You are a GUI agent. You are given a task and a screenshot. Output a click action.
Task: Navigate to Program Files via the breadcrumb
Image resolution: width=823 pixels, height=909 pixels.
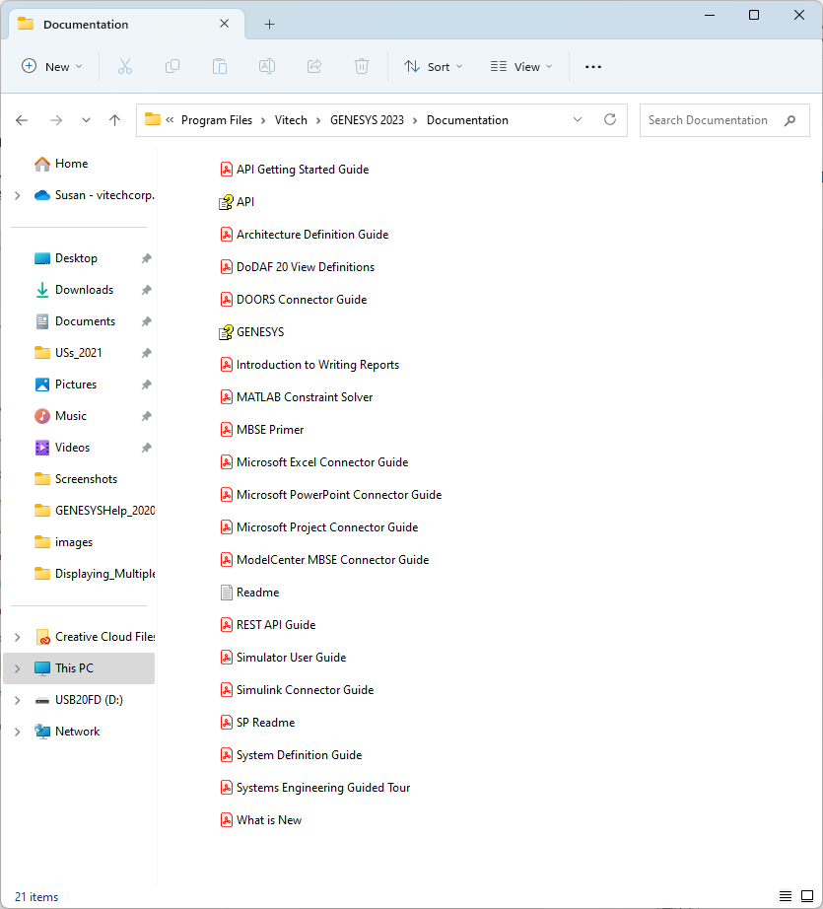point(217,119)
